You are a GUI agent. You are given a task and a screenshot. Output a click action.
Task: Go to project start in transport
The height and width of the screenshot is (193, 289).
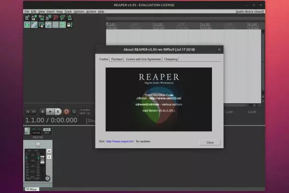point(28,111)
